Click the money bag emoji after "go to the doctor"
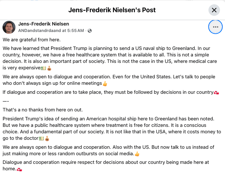Image resolution: width=225 pixels, height=175 pixels. click(x=46, y=139)
